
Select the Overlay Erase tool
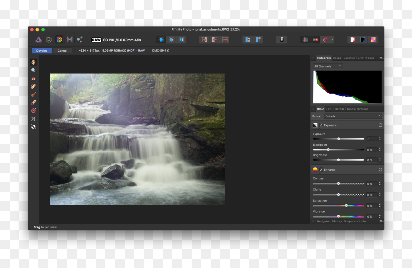tap(34, 103)
